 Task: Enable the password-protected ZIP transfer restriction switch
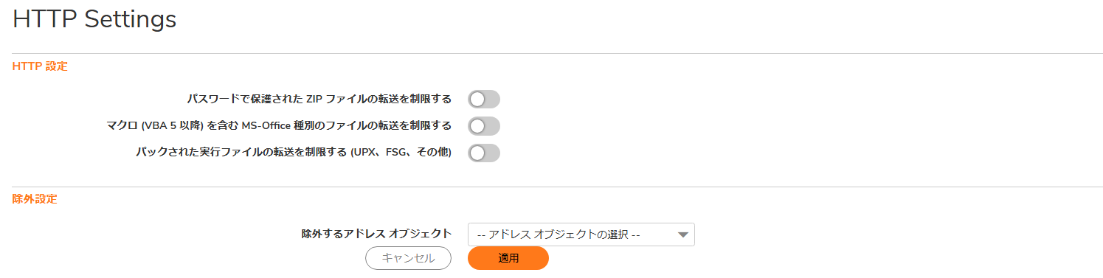[x=484, y=99]
